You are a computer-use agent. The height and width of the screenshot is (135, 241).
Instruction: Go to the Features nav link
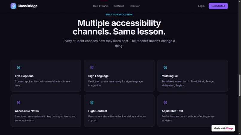click(119, 6)
